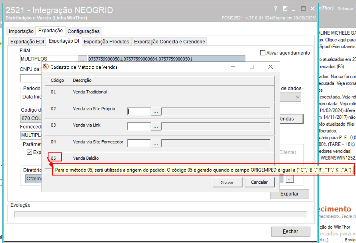Expand the dropdown under de dados
Image resolution: width=356 pixels, height=243 pixels.
click(298, 97)
